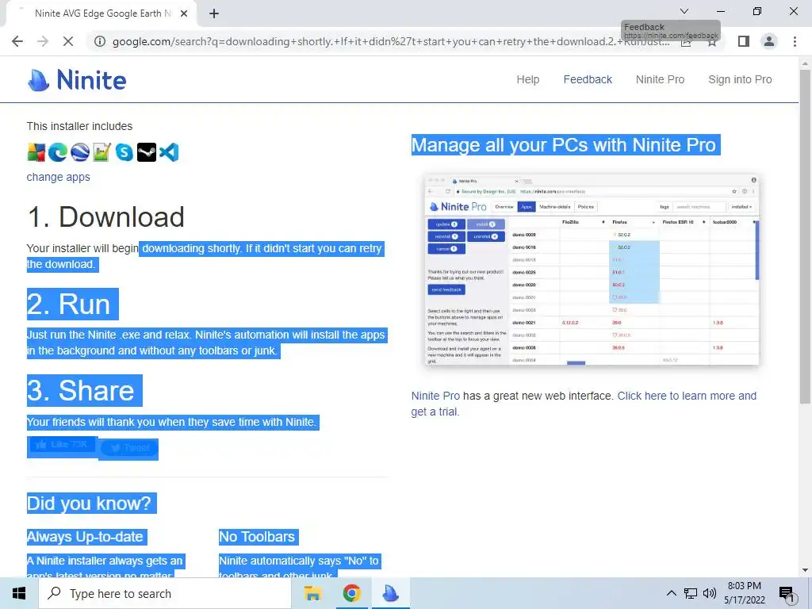The width and height of the screenshot is (812, 609).
Task: Click the 'Manage all your PCs' heading
Action: [565, 145]
